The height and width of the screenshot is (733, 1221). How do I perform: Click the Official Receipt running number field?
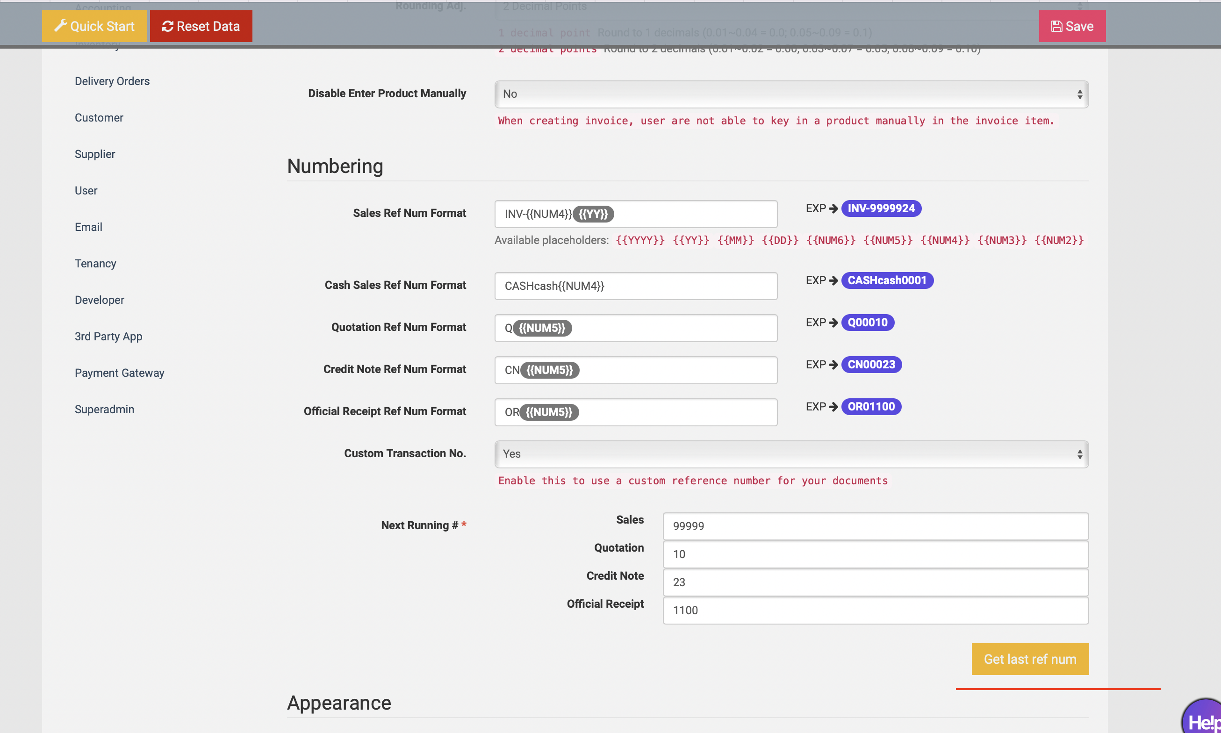(x=875, y=610)
